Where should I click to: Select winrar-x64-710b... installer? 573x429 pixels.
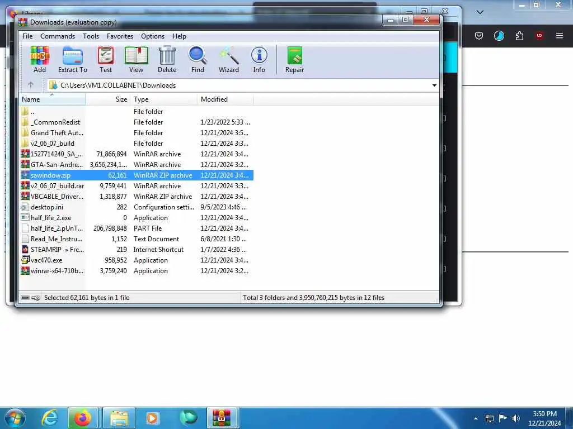137,271
